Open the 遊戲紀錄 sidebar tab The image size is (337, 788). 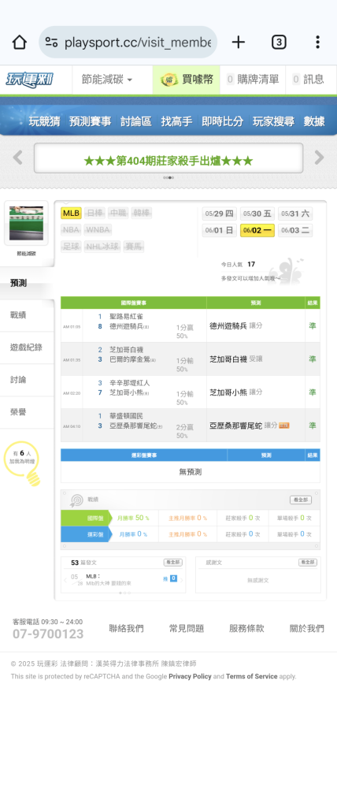tap(26, 348)
